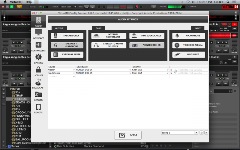Select the iTunes folder

click(x=15, y=146)
